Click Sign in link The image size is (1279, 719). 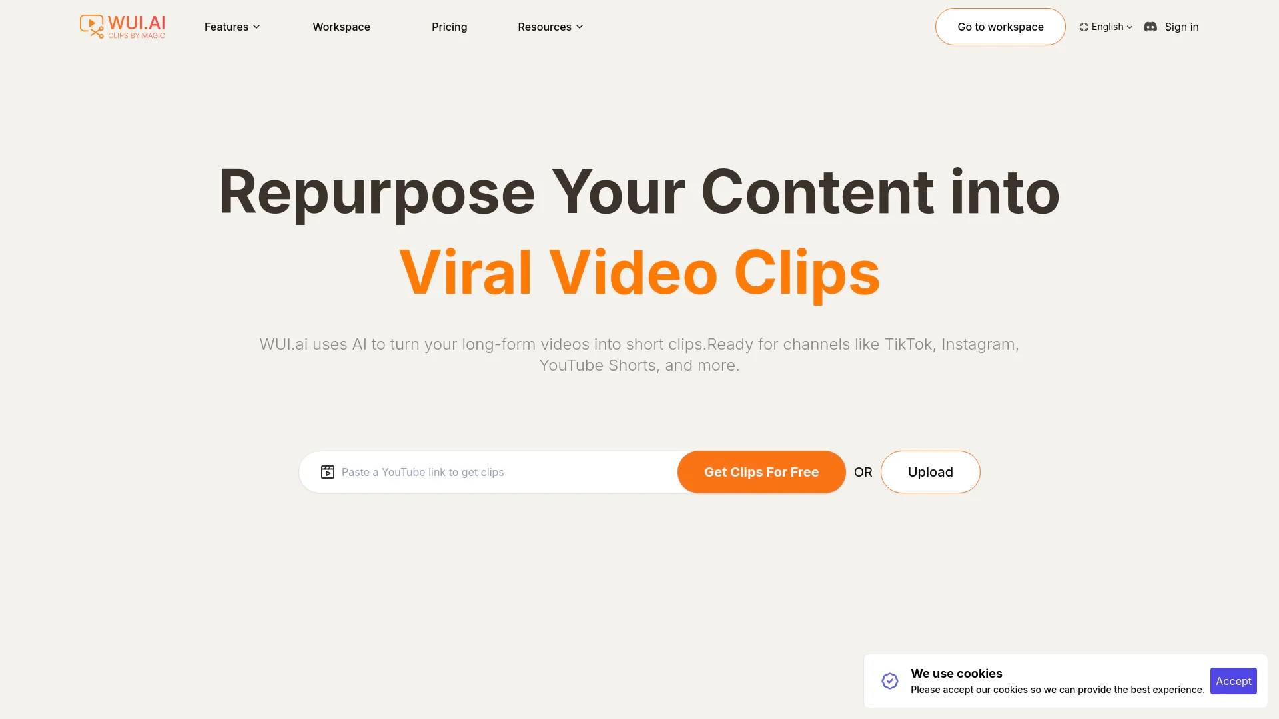pyautogui.click(x=1182, y=27)
